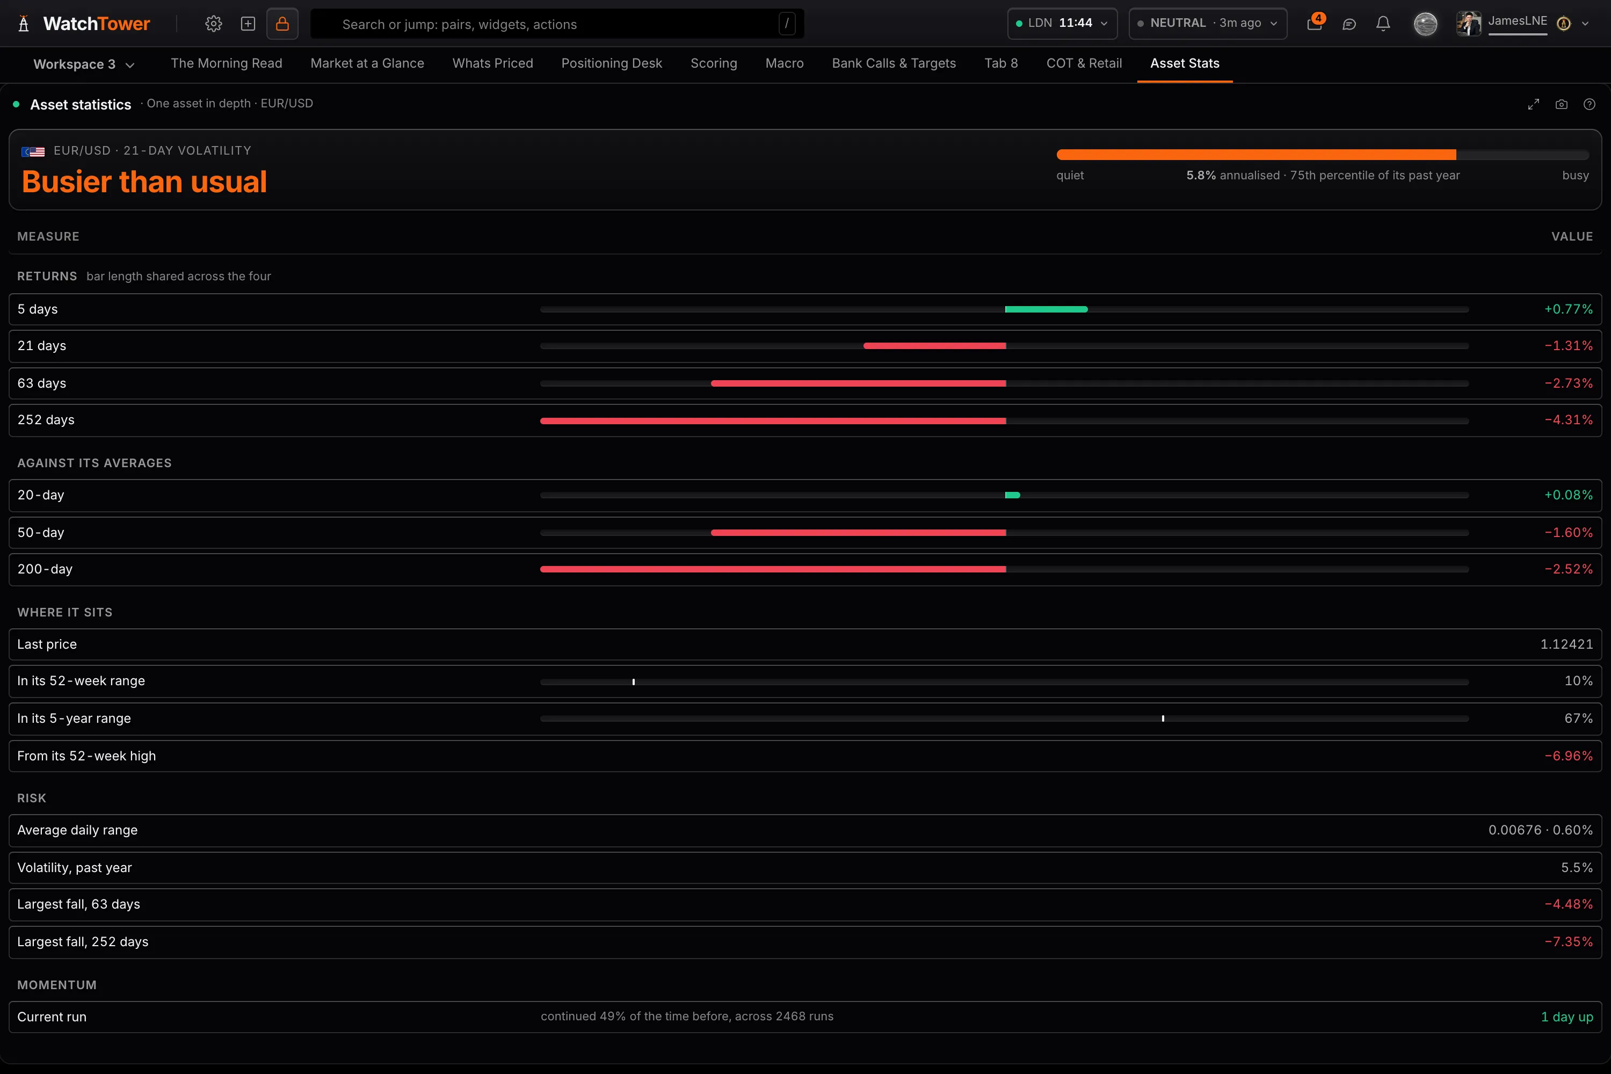Expand the Asset statistics widget to fullscreen

[x=1534, y=104]
